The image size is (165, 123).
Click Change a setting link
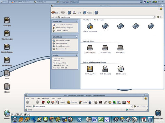click(62, 30)
